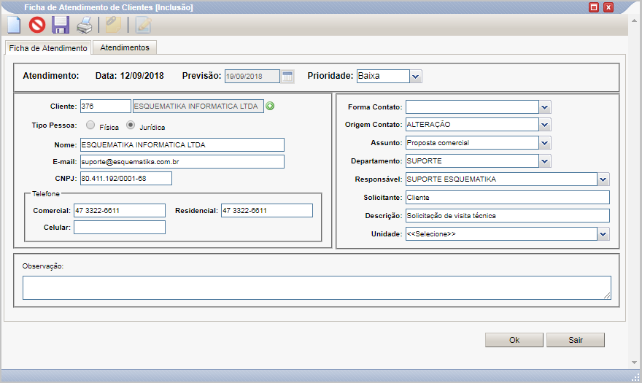This screenshot has width=642, height=383.
Task: Click the Observação text area
Action: pos(317,287)
